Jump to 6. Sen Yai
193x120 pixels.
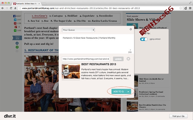[33, 21]
